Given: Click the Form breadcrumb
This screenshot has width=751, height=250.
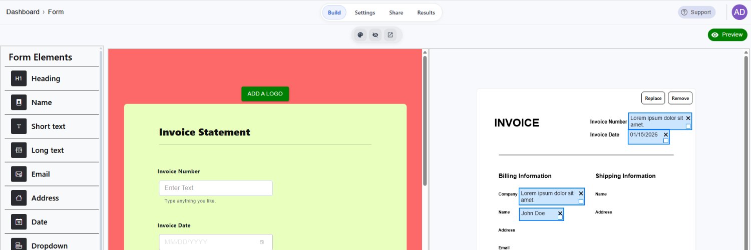Looking at the screenshot, I should 56,12.
